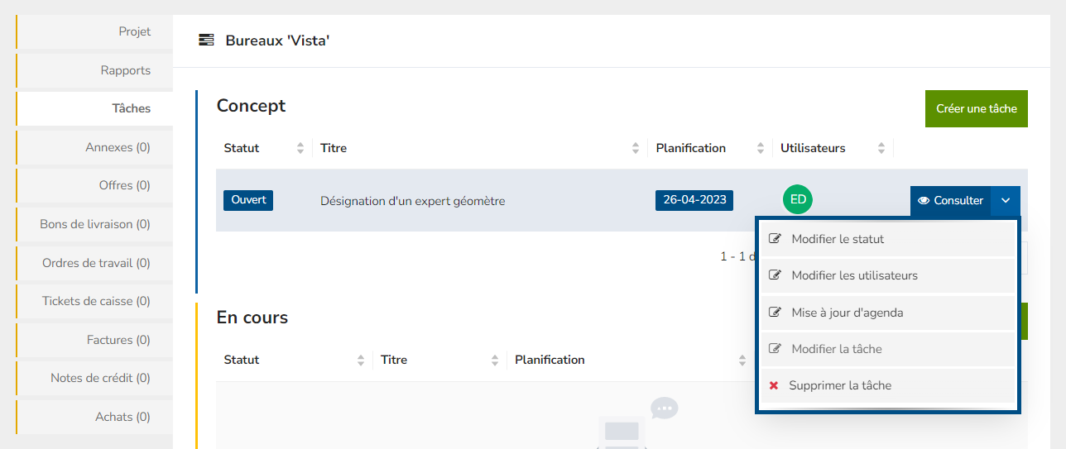The width and height of the screenshot is (1066, 449).
Task: Click the edit icon beside Modifier le statut
Action: point(775,239)
